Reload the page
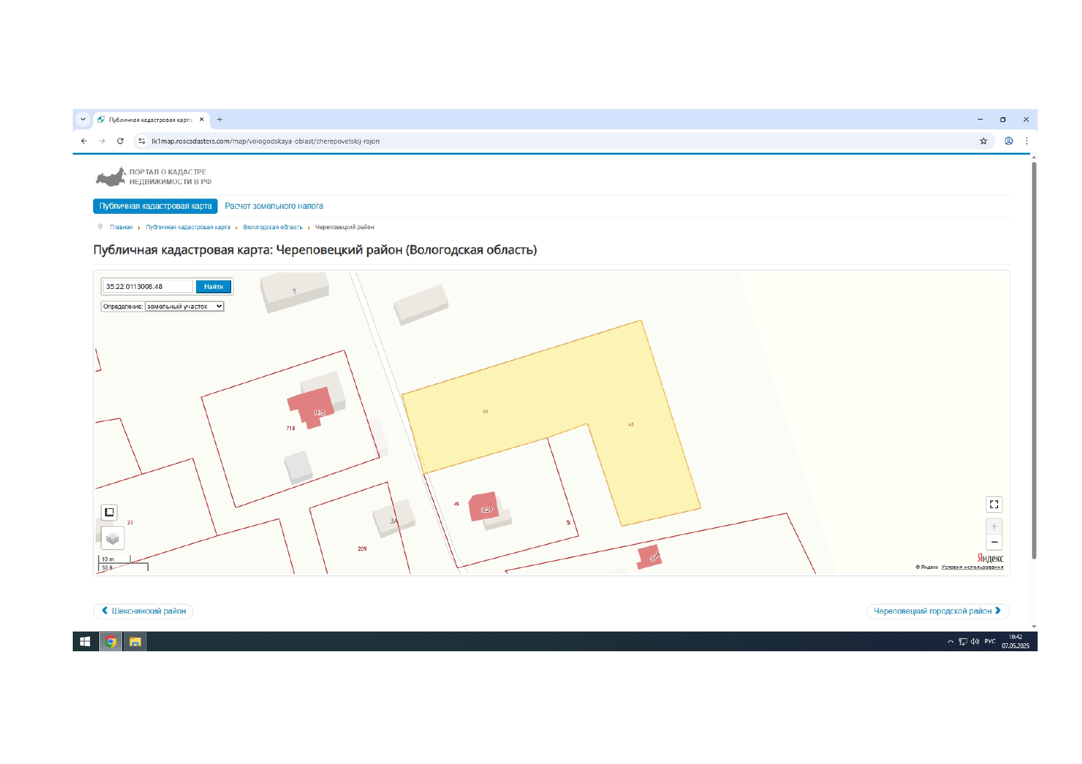Viewport: 1082px width, 764px height. pos(120,141)
